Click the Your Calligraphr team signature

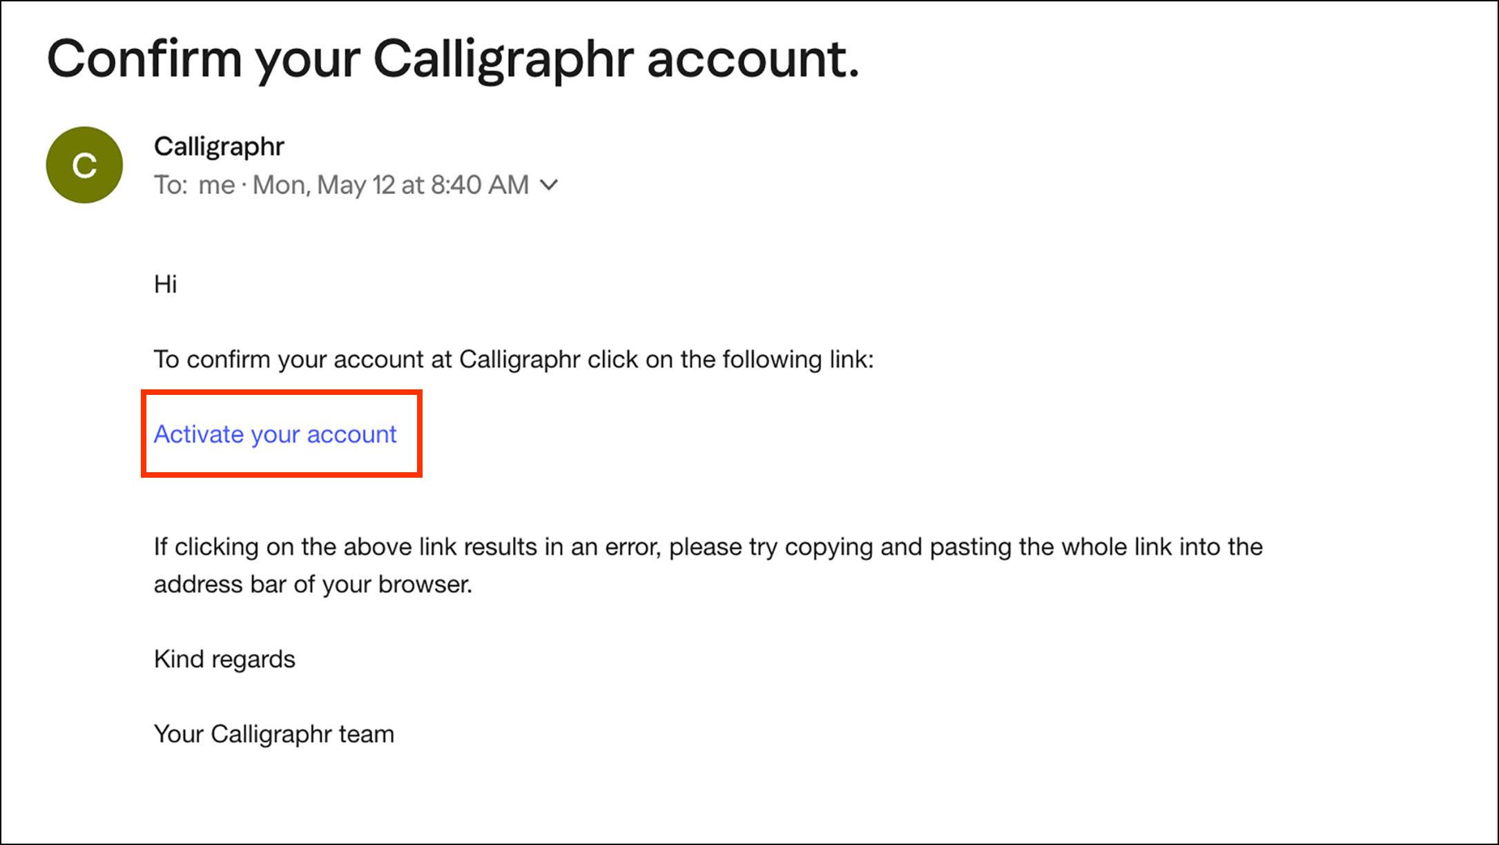click(x=274, y=734)
